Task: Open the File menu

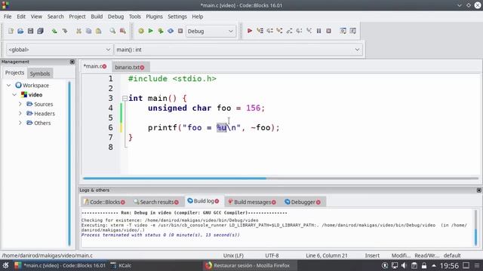Action: tap(8, 17)
